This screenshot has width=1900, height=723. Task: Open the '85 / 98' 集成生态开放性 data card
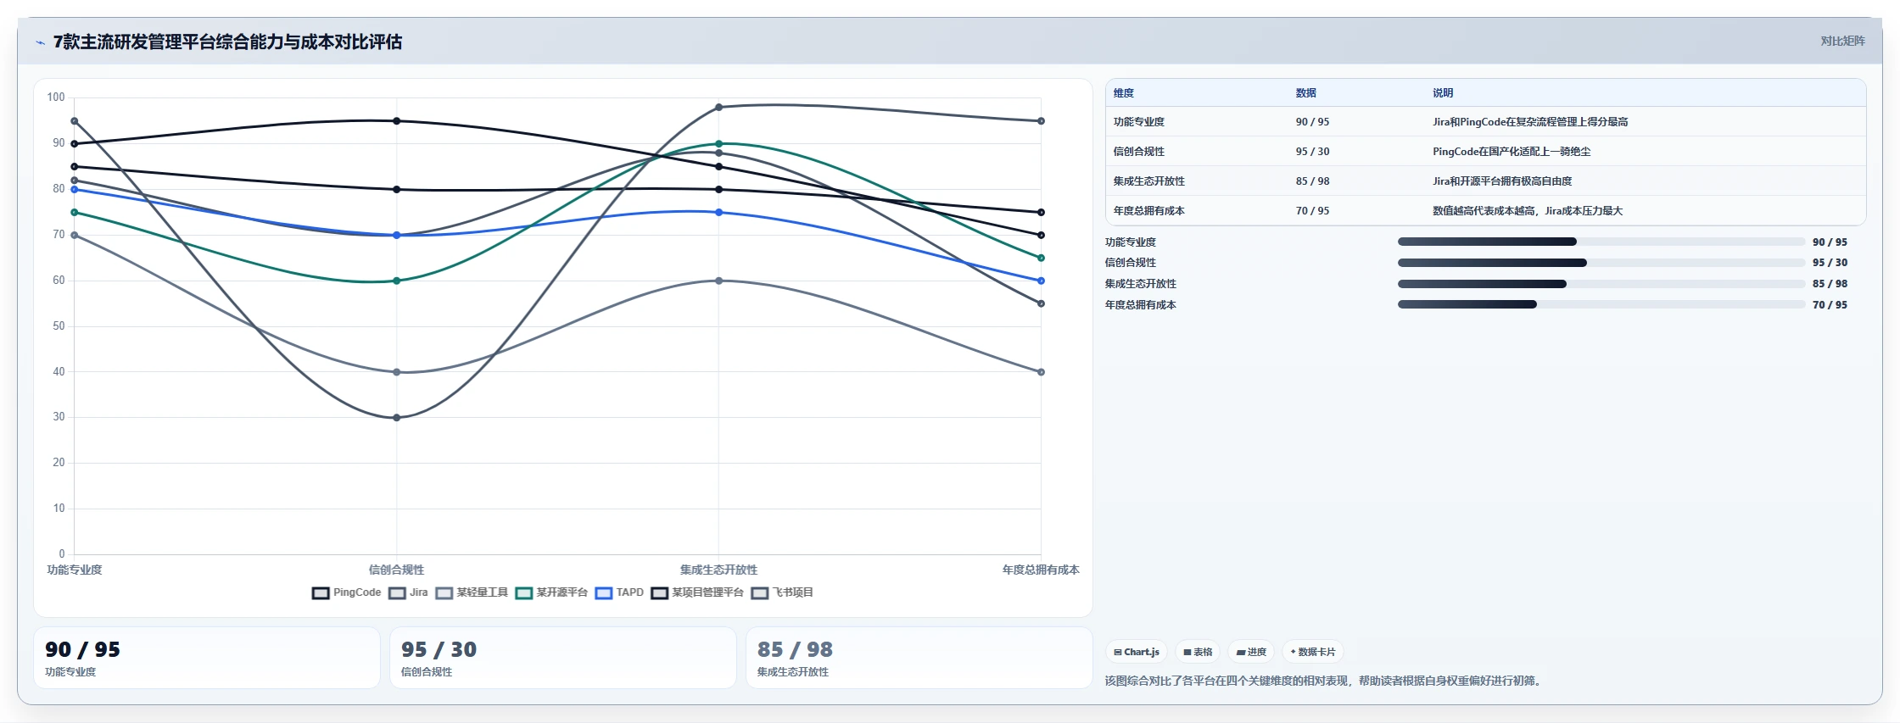tap(919, 658)
